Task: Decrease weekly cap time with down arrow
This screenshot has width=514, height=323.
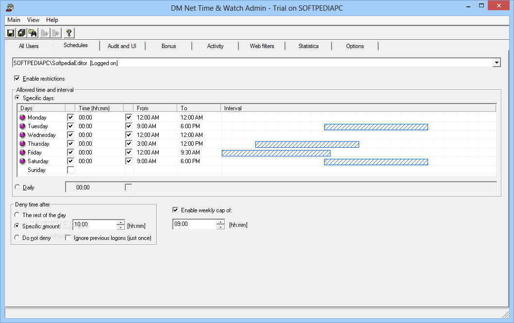Action: click(221, 227)
